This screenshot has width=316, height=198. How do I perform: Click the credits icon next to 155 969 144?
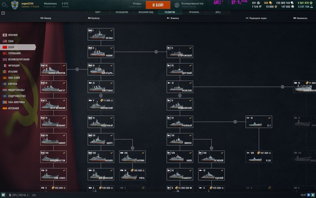[x=292, y=3]
